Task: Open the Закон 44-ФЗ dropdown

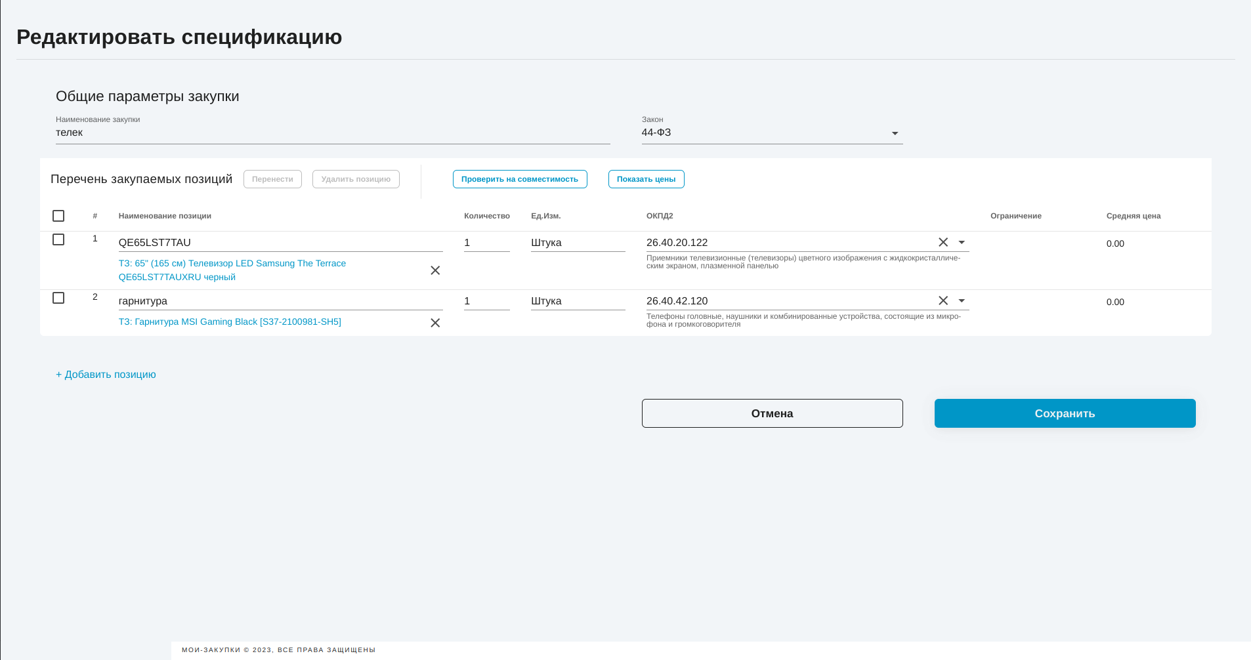Action: pyautogui.click(x=894, y=133)
